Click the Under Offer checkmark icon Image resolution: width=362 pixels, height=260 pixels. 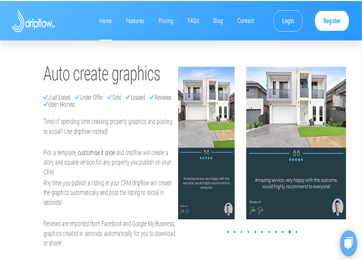point(77,97)
